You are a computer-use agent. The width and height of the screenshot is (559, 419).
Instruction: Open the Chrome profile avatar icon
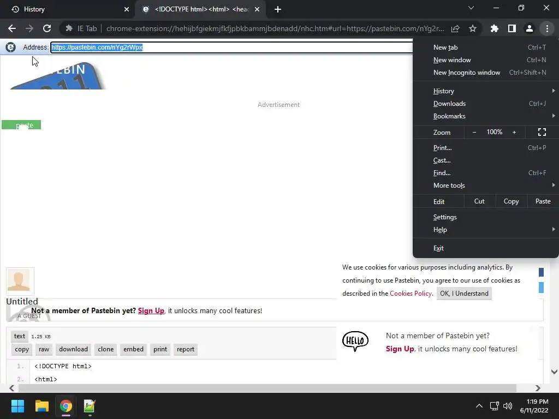point(530,28)
